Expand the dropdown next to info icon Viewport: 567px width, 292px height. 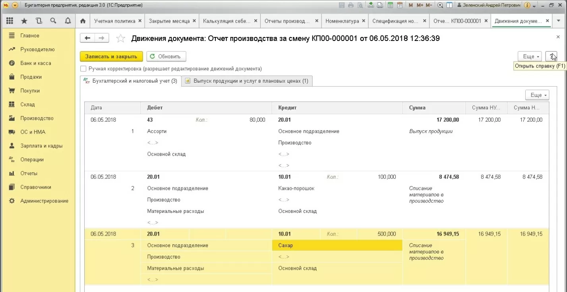pyautogui.click(x=534, y=6)
